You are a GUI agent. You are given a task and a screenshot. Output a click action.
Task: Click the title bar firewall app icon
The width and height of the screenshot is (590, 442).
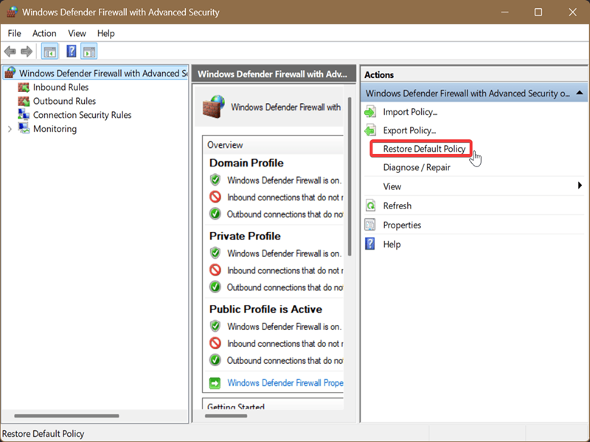click(x=12, y=12)
